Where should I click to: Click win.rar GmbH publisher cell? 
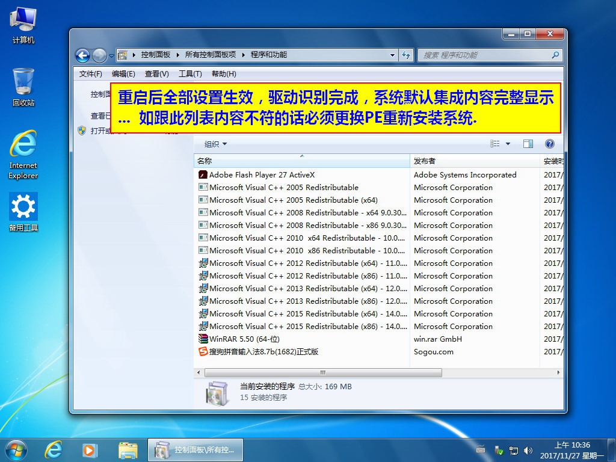438,339
